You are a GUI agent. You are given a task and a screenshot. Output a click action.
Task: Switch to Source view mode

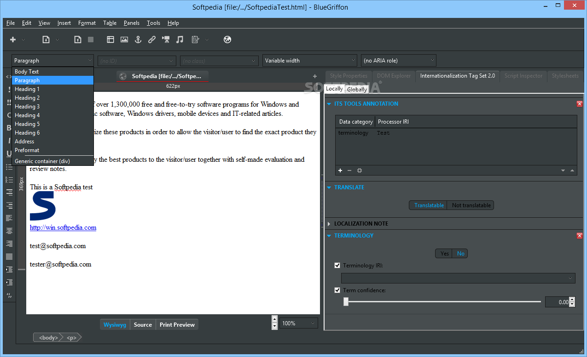[143, 325]
